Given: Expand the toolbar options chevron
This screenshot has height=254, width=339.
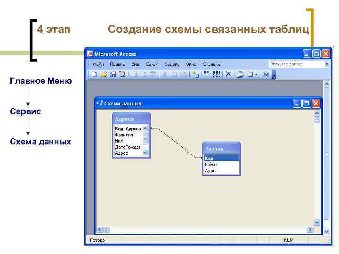Looking at the screenshot, I should [274, 75].
